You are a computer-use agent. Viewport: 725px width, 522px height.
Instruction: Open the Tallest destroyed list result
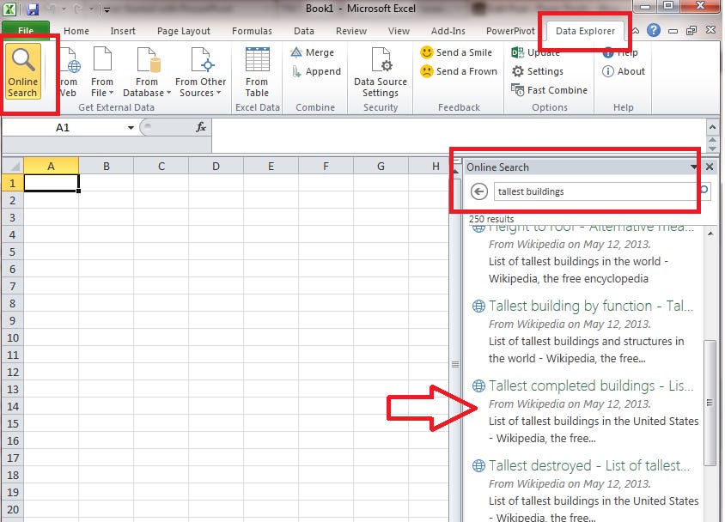click(x=589, y=465)
